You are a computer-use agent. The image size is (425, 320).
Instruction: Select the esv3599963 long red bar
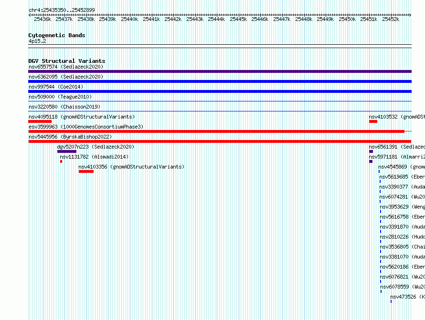click(x=216, y=131)
